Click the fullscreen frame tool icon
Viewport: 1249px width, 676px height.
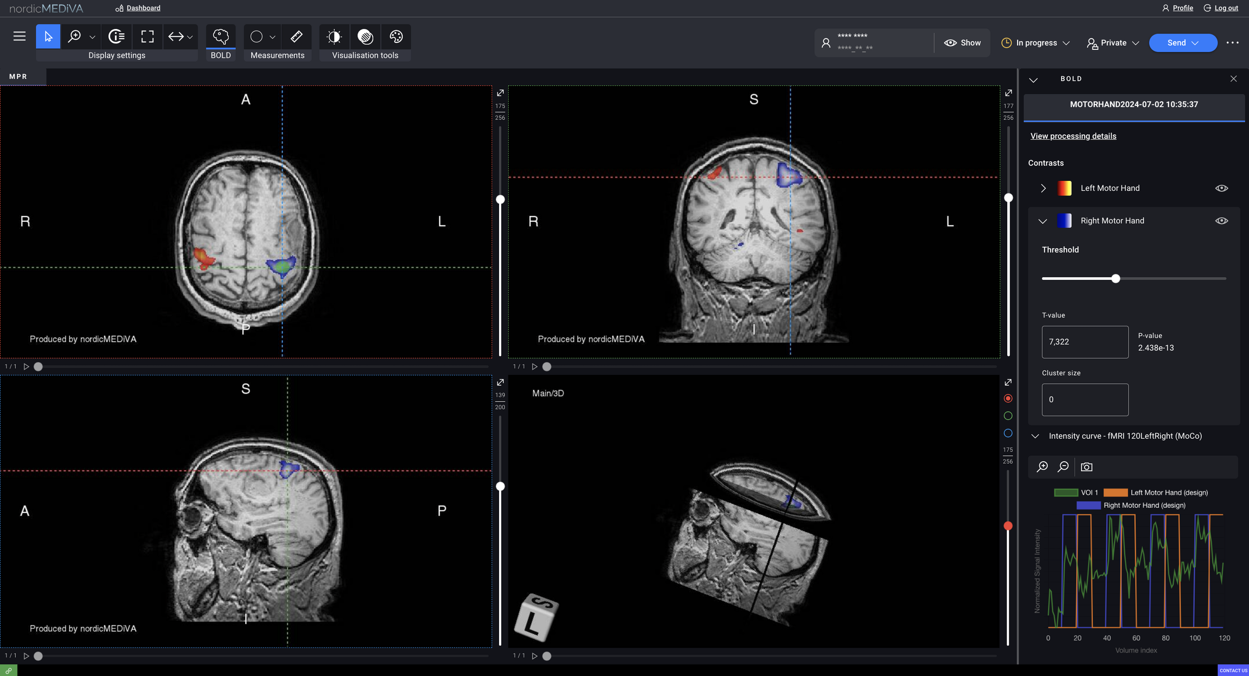(147, 36)
